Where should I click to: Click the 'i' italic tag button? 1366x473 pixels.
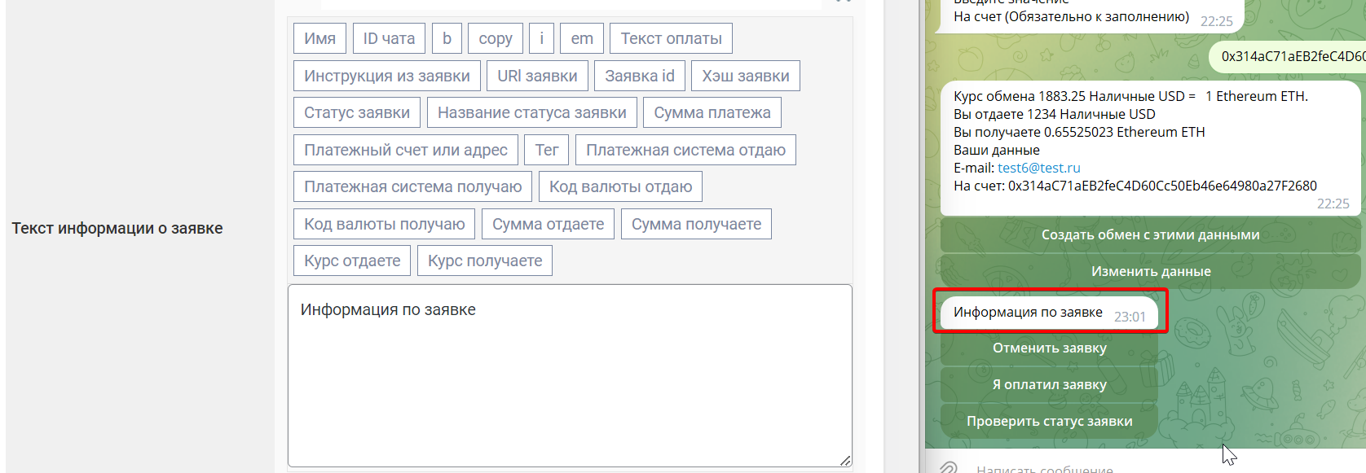coord(541,38)
